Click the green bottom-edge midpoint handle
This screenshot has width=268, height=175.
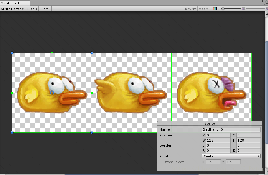[52, 132]
